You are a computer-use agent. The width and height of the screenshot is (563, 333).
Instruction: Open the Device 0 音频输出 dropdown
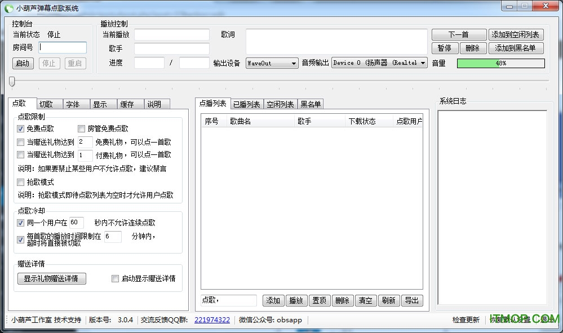pyautogui.click(x=380, y=63)
